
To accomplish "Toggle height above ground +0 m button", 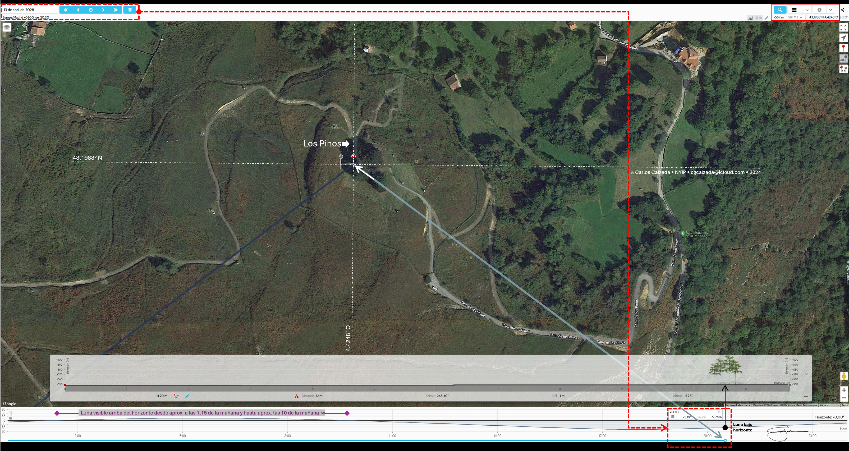I will pyautogui.click(x=755, y=18).
